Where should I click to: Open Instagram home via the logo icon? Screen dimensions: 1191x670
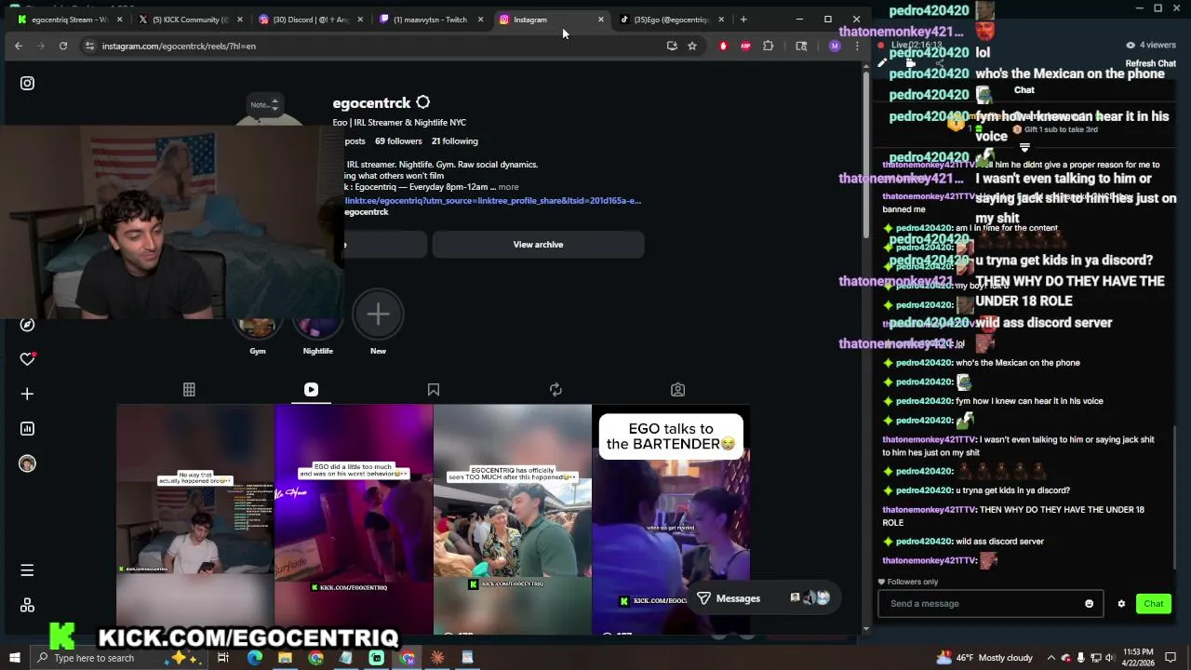click(27, 83)
